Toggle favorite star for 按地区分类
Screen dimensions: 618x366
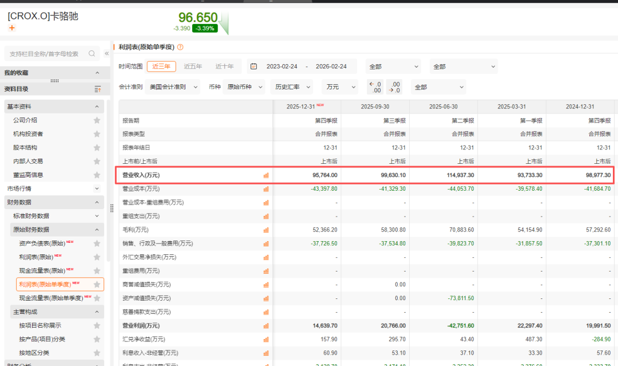(x=97, y=353)
